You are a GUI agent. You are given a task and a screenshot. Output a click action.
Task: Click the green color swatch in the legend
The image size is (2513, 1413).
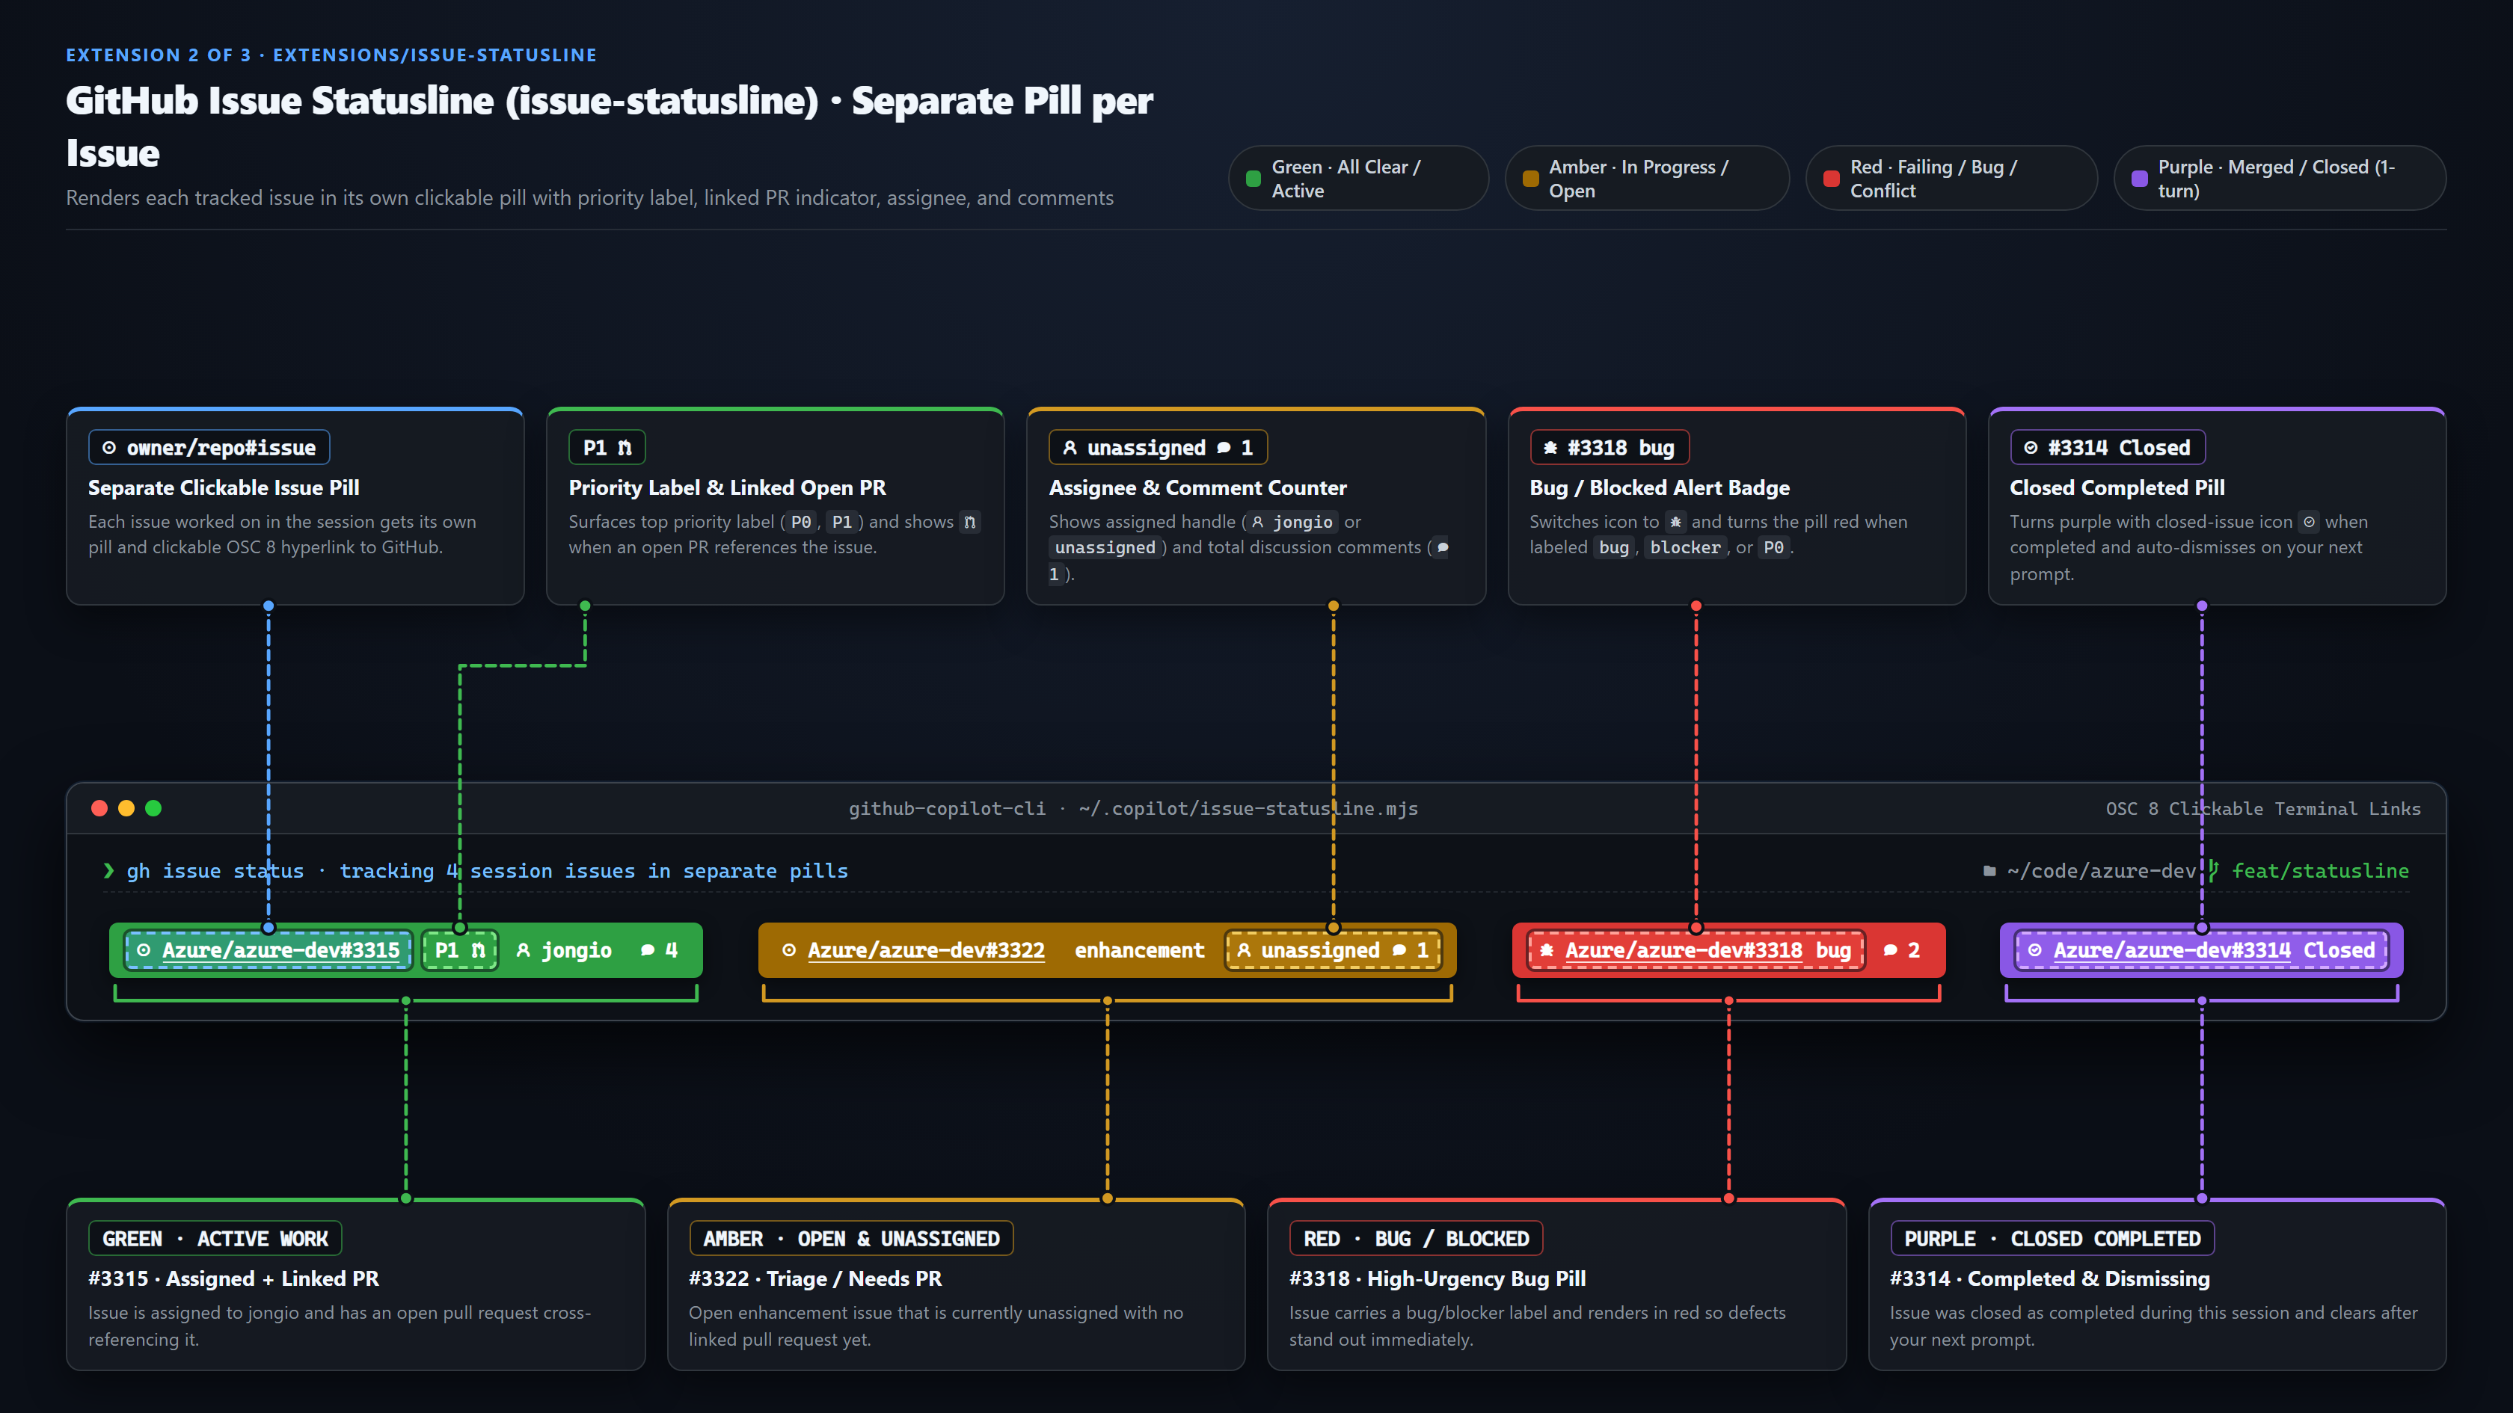(1254, 179)
